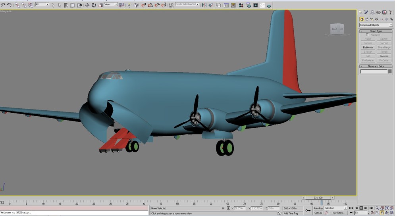
Task: Switch to the Utilities hammer tab
Action: [x=391, y=12]
